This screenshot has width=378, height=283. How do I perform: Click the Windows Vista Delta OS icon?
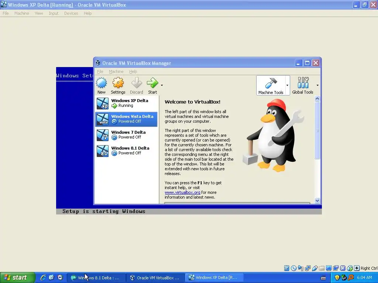(103, 119)
